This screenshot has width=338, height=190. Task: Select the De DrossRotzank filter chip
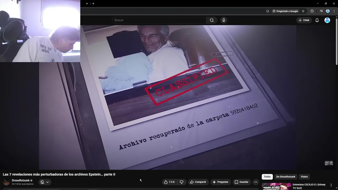(x=286, y=177)
